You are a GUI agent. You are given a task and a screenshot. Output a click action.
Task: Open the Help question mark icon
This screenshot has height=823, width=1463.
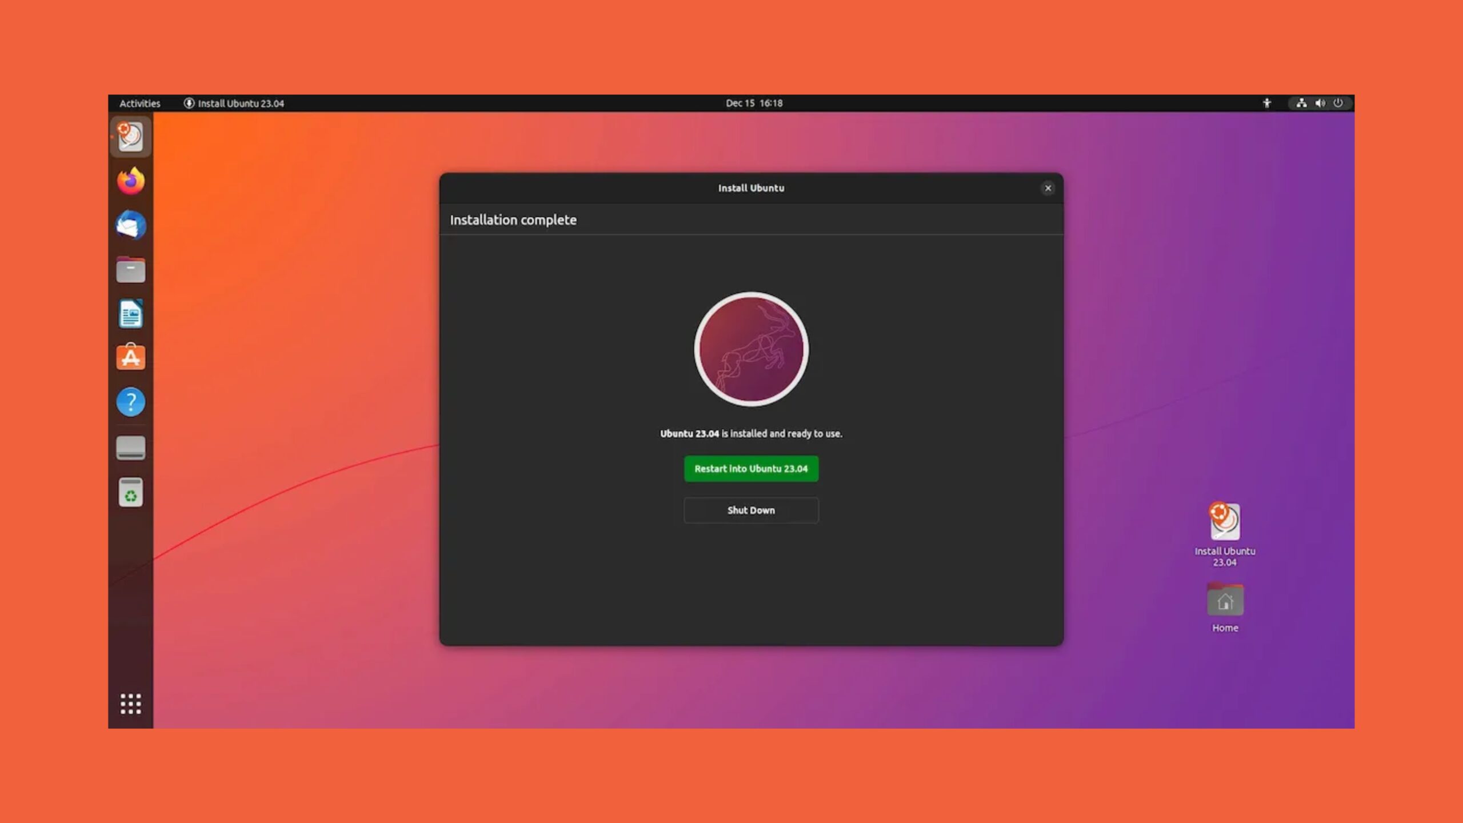click(131, 402)
